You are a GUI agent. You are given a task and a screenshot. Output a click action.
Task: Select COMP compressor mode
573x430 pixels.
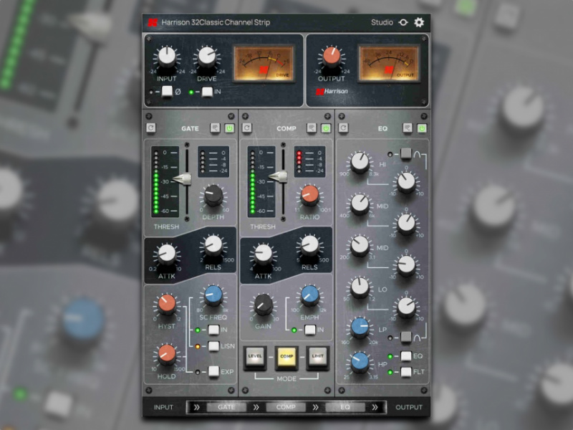pos(286,356)
